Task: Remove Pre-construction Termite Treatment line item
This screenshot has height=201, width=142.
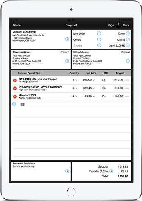Action: click(15, 88)
